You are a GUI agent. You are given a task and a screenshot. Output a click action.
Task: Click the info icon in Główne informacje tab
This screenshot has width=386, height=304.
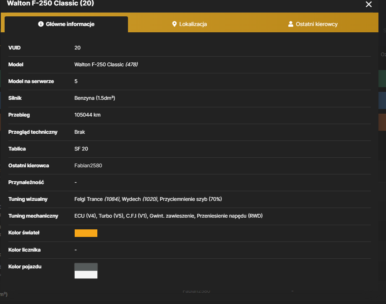[41, 24]
